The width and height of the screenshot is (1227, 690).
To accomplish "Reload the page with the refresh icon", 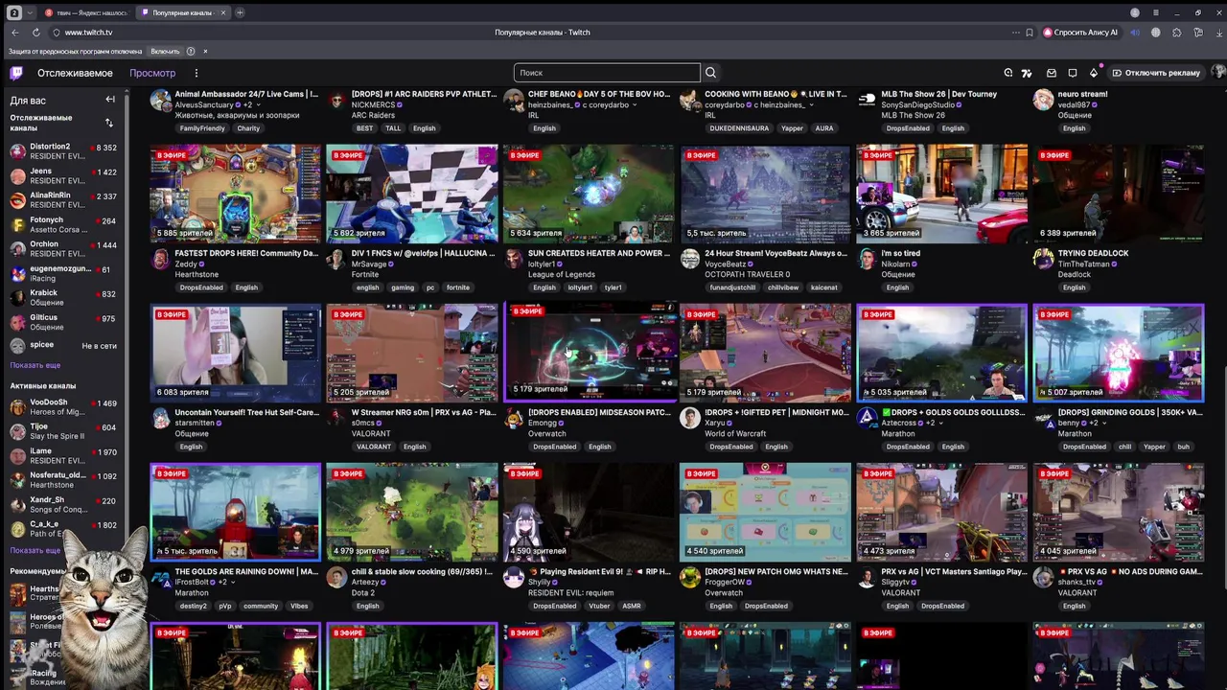I will (36, 33).
